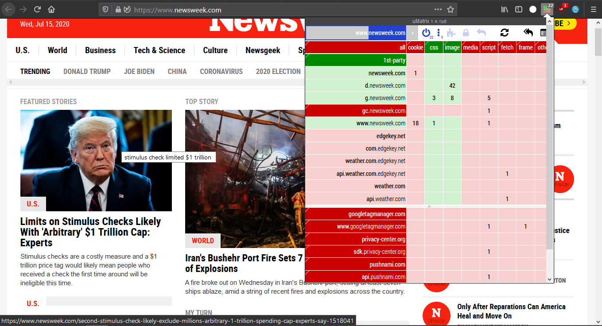
Task: Open the World navigation menu
Action: pyautogui.click(x=58, y=50)
